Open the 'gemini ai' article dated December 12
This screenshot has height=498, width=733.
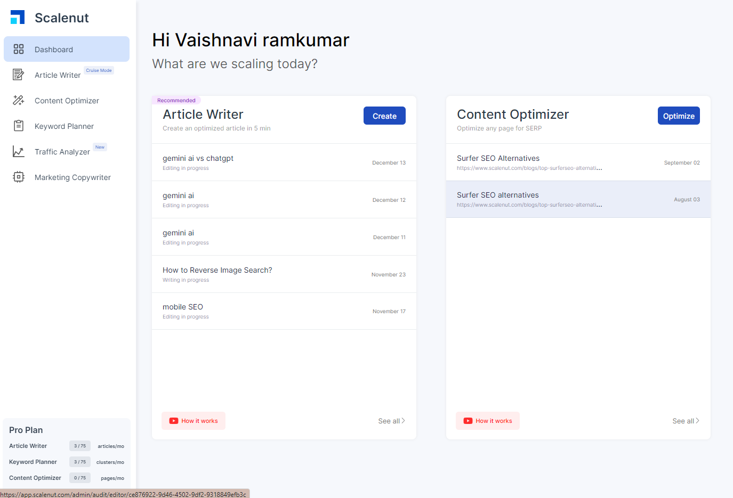coord(284,200)
